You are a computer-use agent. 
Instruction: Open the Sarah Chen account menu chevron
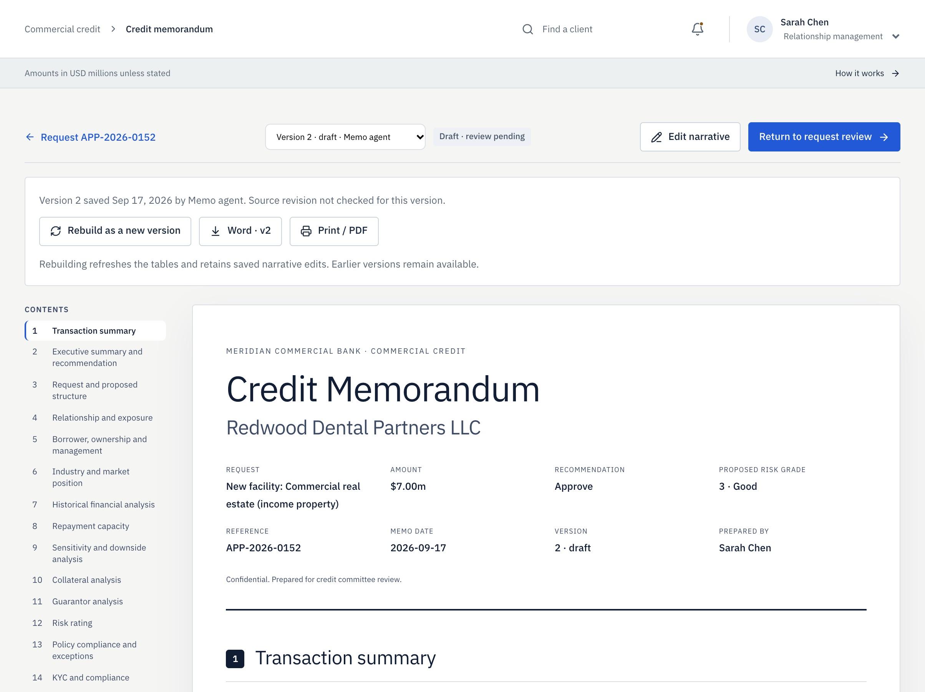pos(896,37)
